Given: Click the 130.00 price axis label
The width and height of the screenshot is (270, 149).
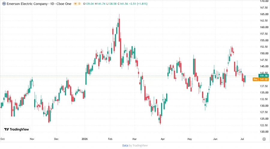Looking at the screenshot, I should point(264,106).
